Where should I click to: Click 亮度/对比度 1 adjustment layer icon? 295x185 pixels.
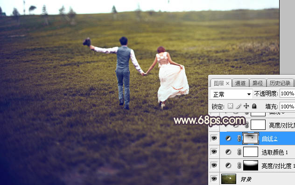228,165
